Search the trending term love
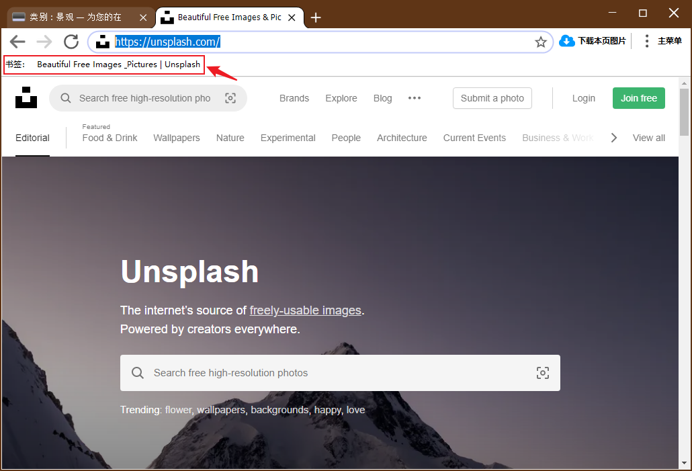This screenshot has height=471, width=692. pyautogui.click(x=355, y=410)
